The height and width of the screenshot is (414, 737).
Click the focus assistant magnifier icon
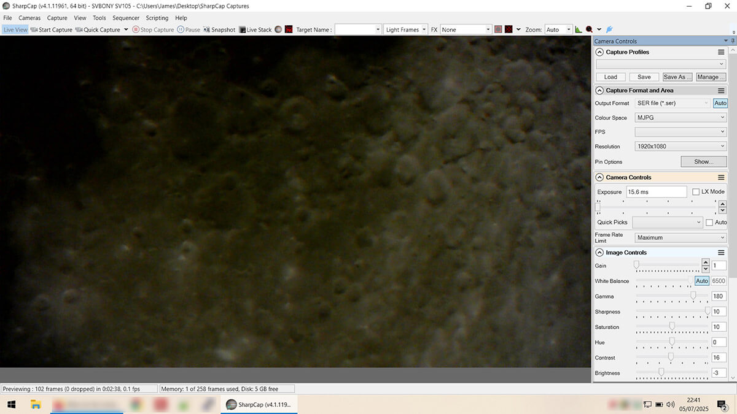(x=589, y=29)
